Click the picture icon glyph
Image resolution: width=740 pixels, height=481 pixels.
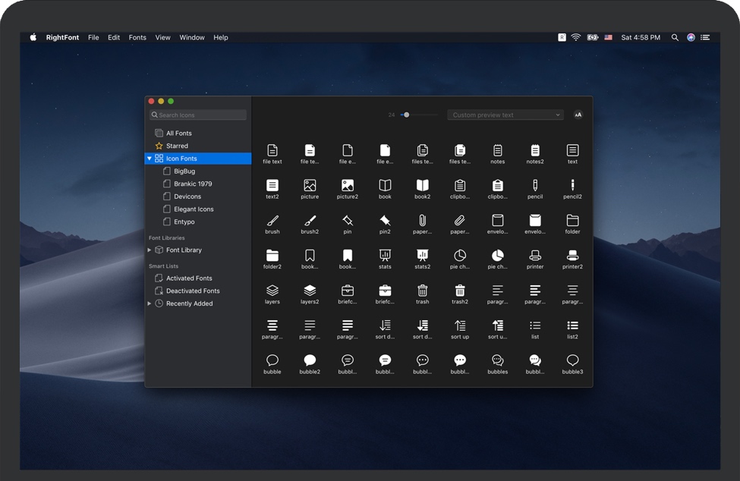point(310,185)
